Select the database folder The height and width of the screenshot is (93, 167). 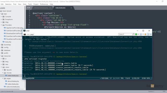(7, 50)
